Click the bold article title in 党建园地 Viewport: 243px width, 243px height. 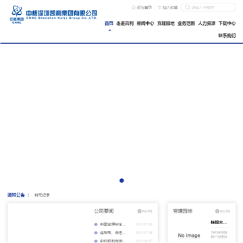coord(219,222)
